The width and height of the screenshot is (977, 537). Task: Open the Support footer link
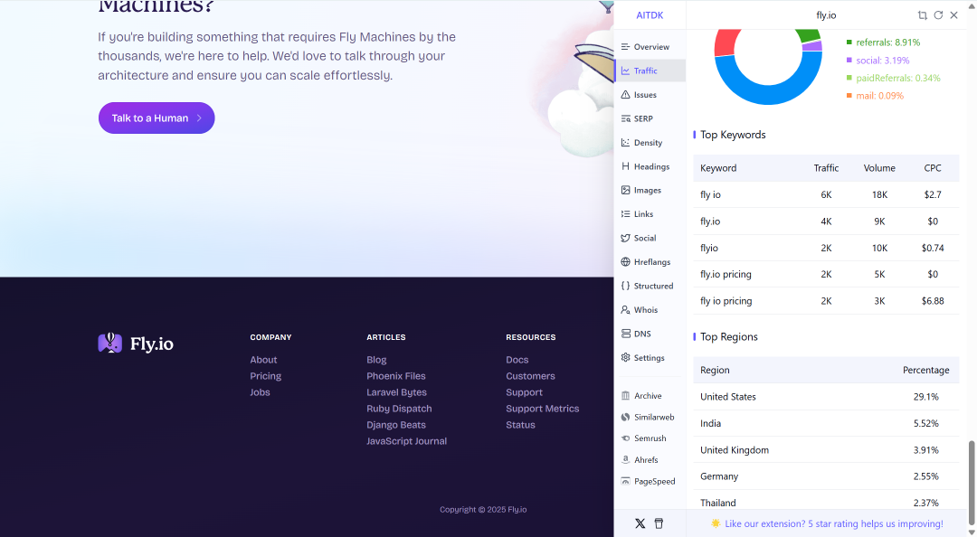point(524,391)
